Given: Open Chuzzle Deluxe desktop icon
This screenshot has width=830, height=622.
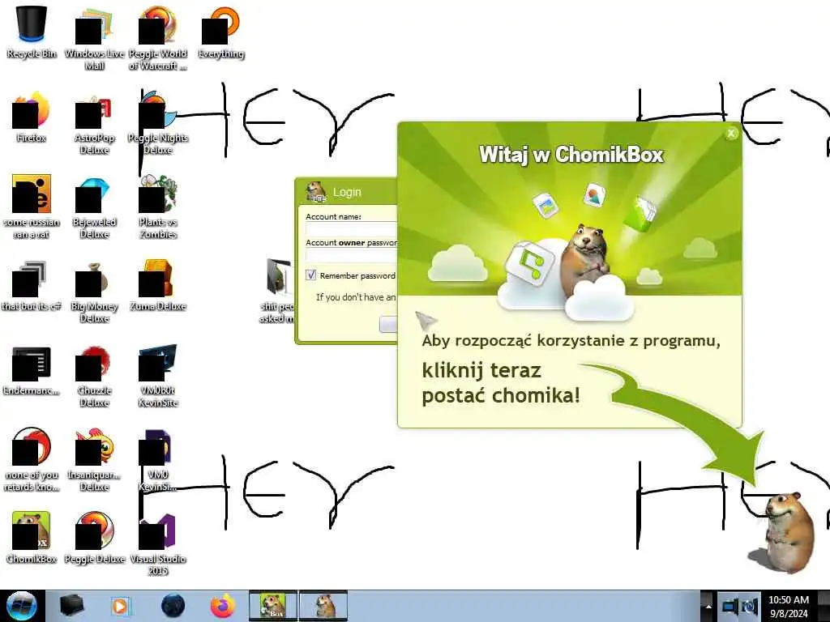Looking at the screenshot, I should [94, 376].
